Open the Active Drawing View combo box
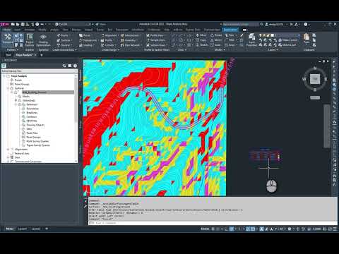Viewport: 339px width, 254px height. (40, 71)
